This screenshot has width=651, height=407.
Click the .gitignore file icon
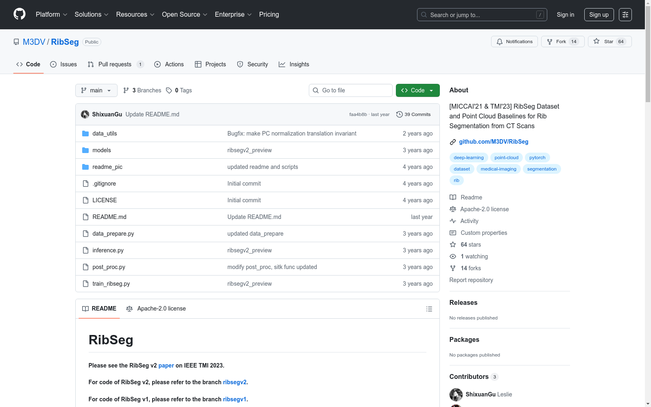85,184
